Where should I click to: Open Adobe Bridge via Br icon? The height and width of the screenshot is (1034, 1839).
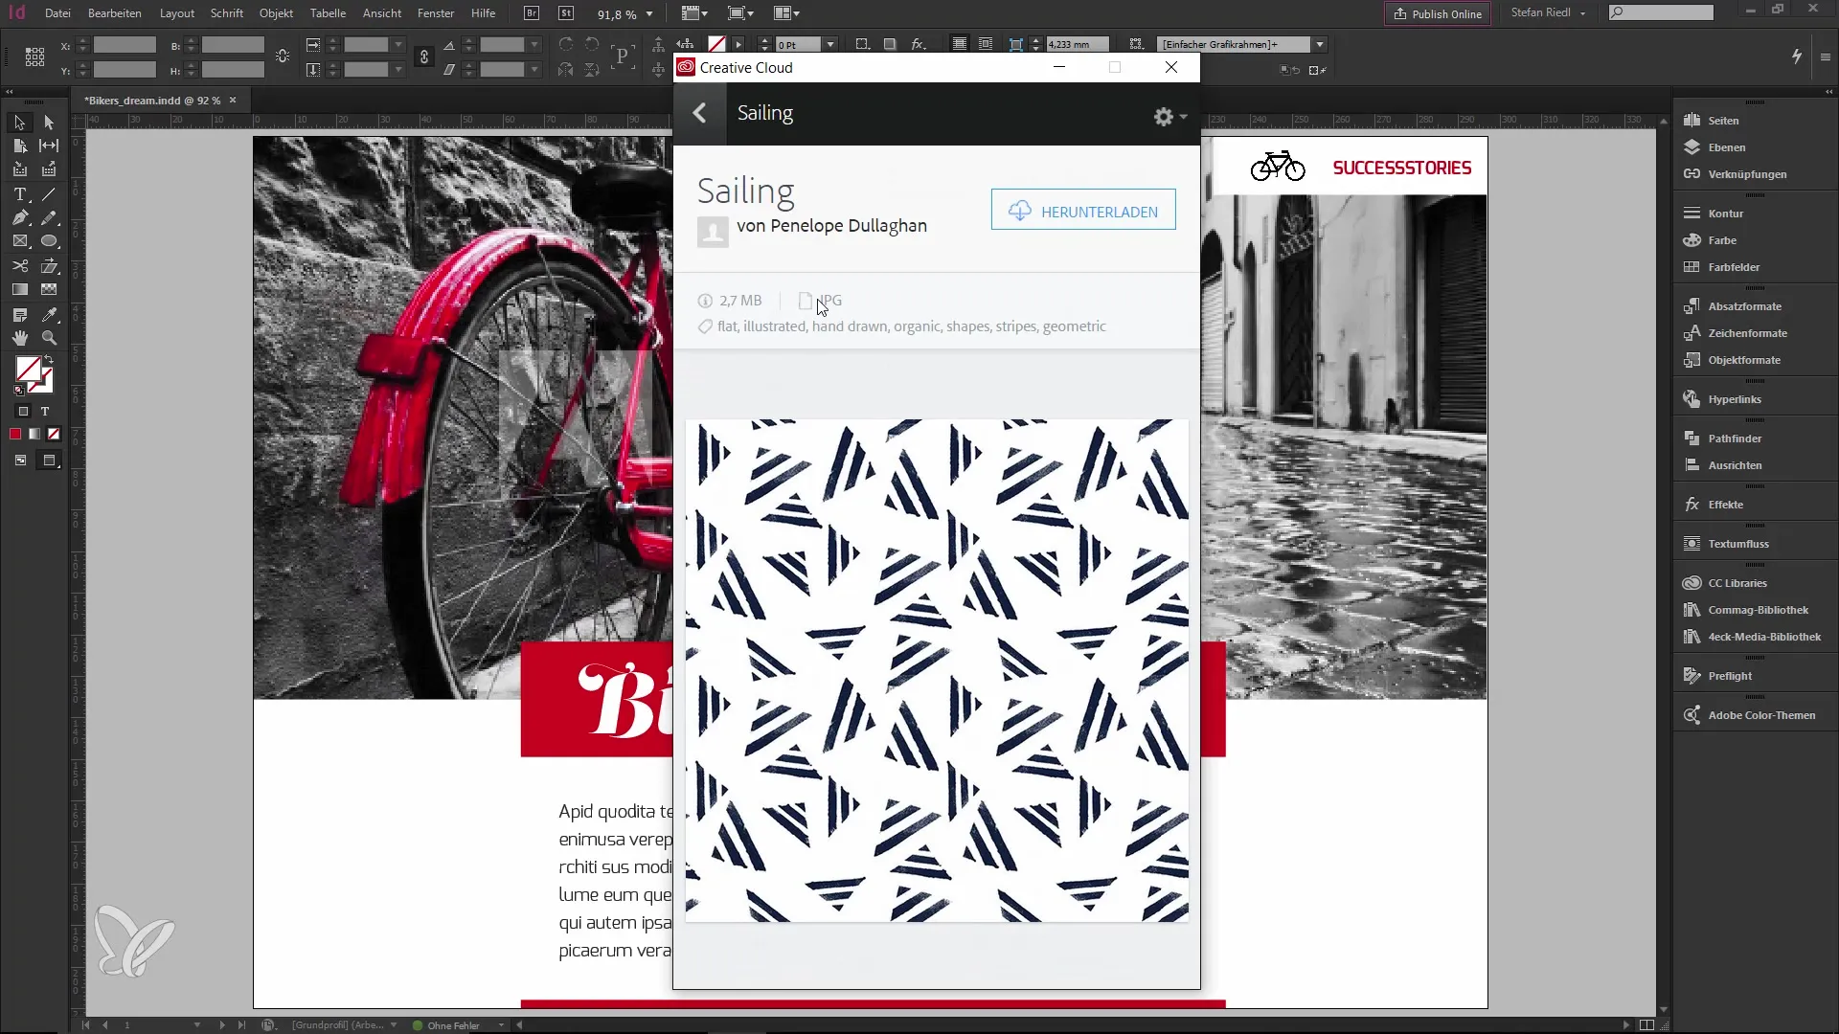pos(532,13)
